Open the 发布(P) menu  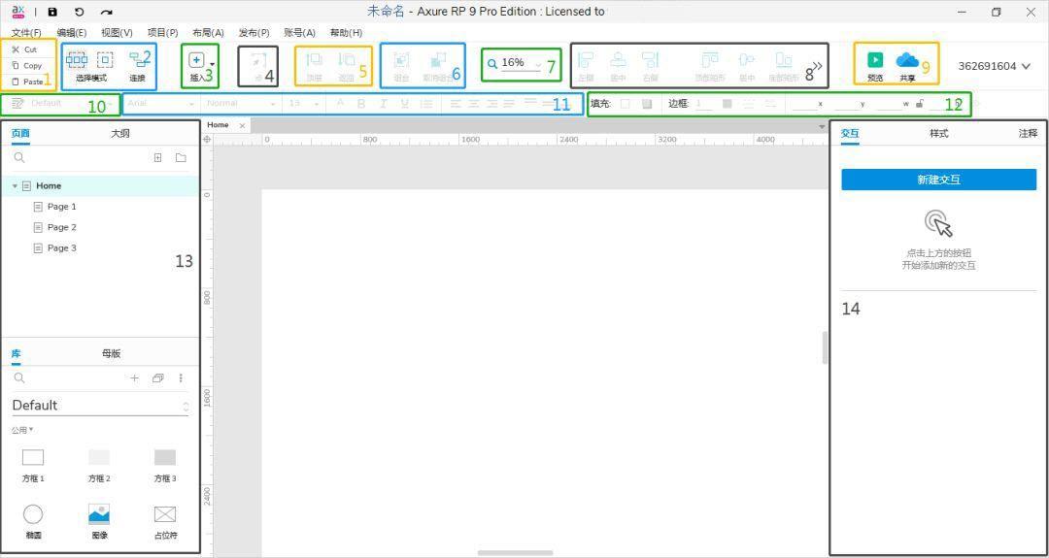click(254, 32)
